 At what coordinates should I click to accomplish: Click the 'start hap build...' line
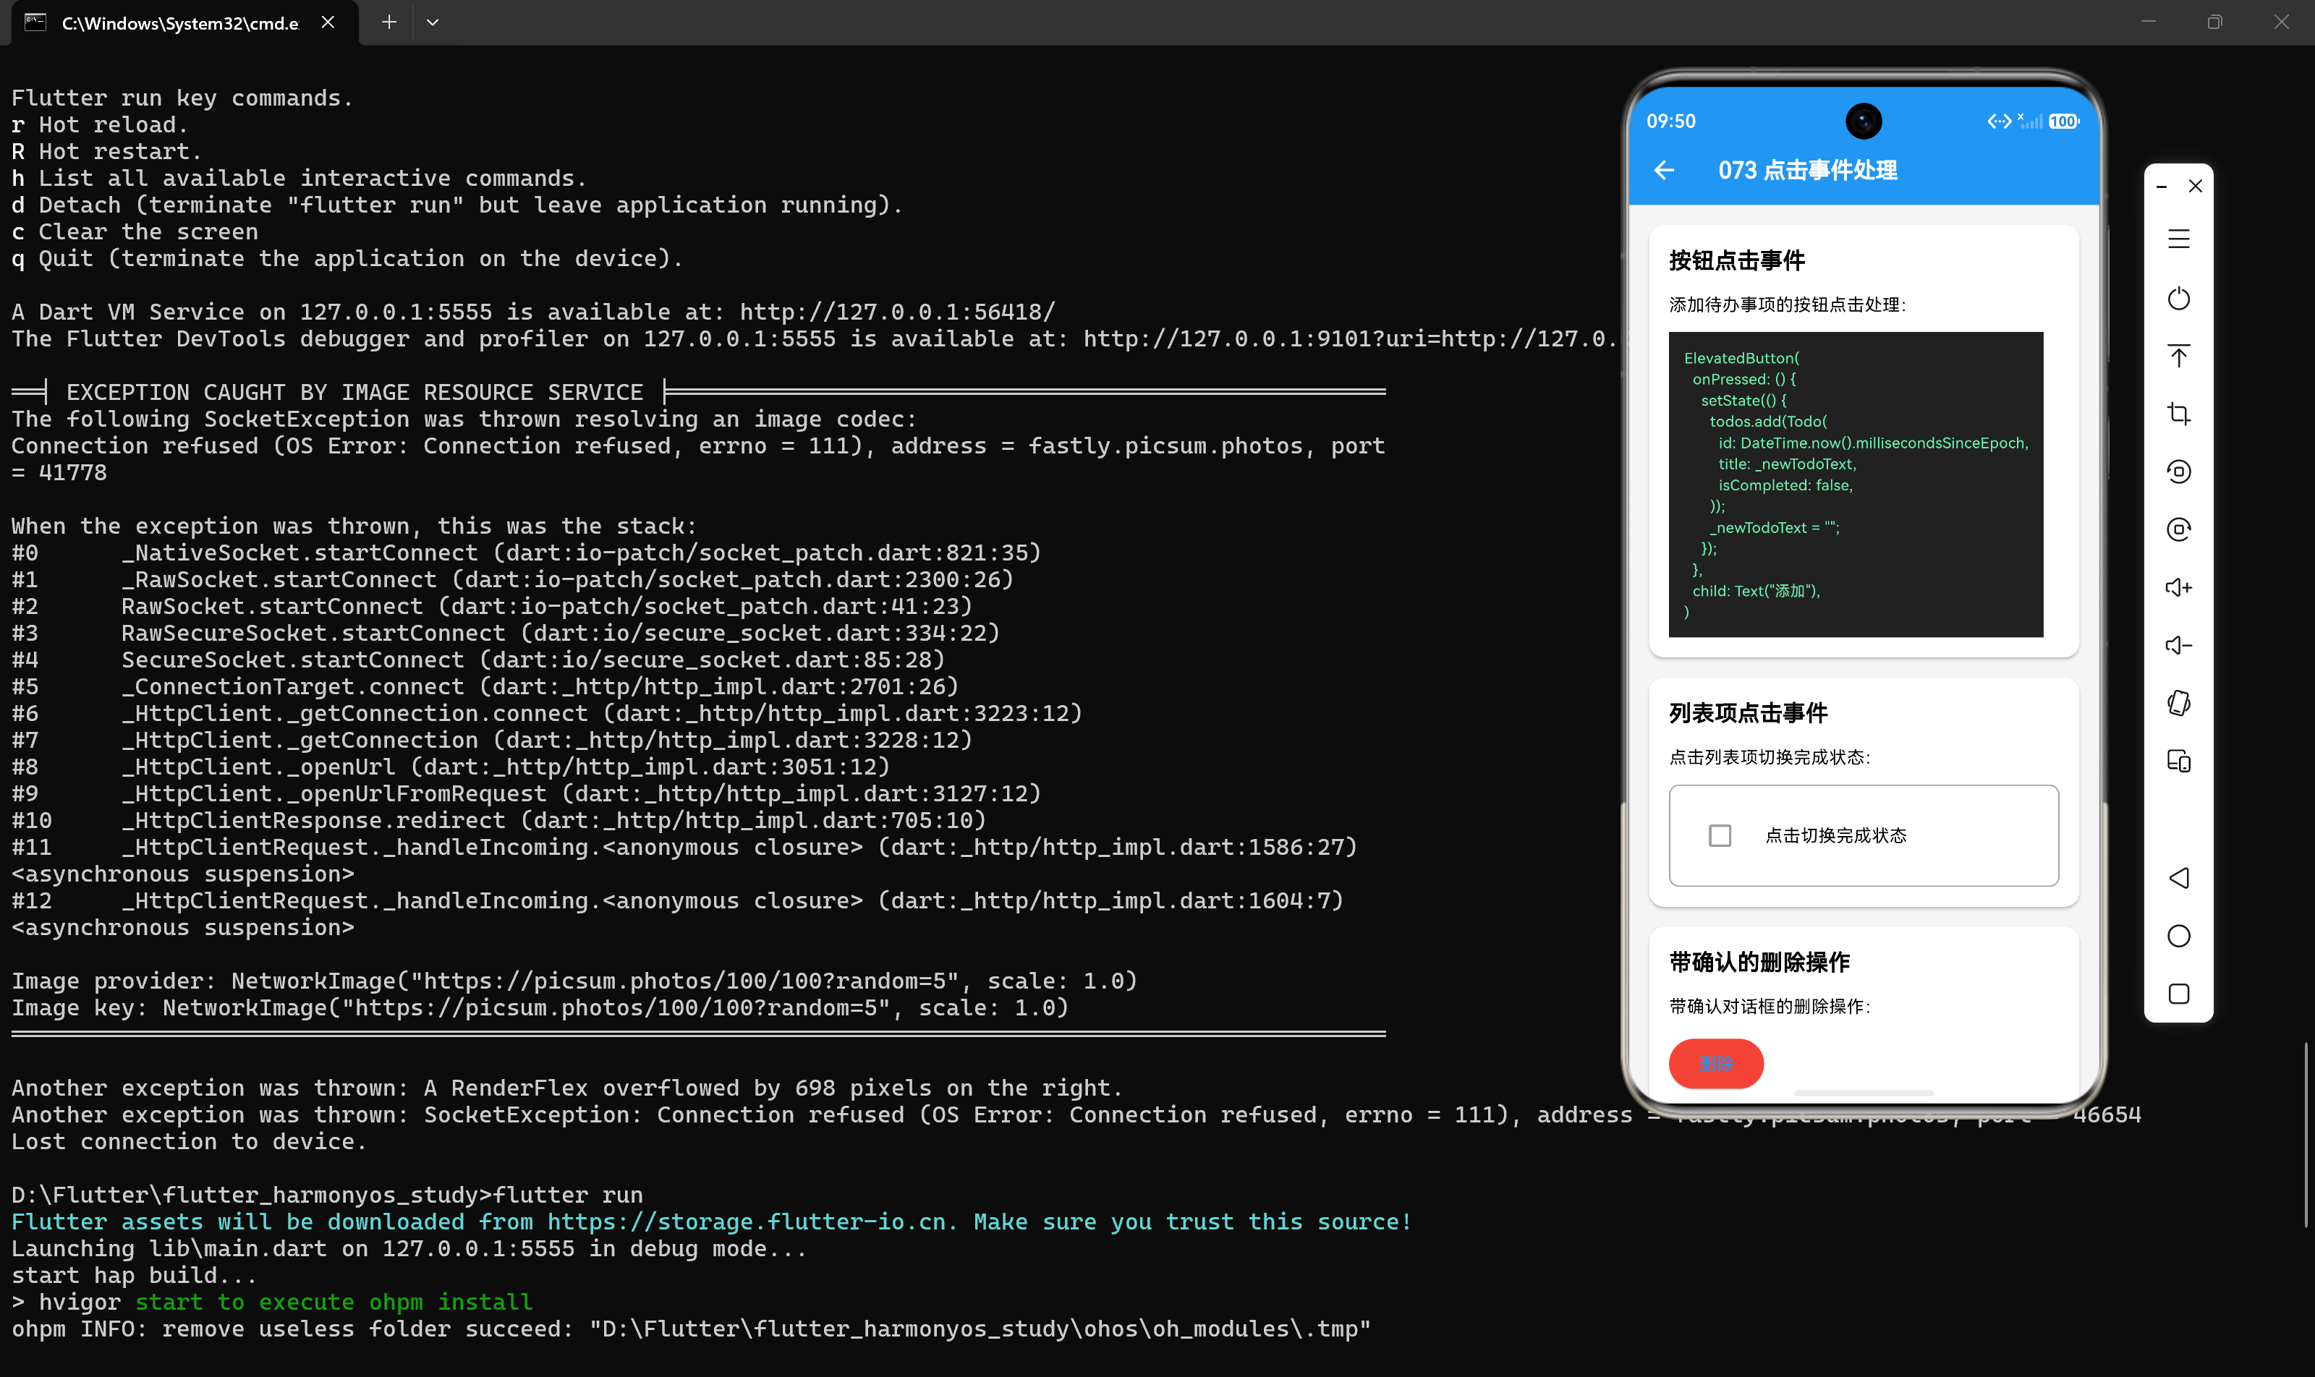134,1276
